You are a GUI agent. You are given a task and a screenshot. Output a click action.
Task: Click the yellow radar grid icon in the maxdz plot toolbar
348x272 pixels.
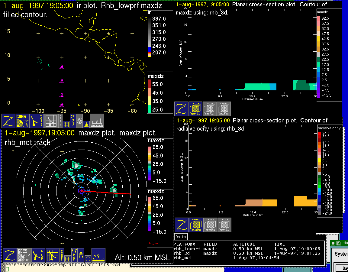tap(52, 255)
